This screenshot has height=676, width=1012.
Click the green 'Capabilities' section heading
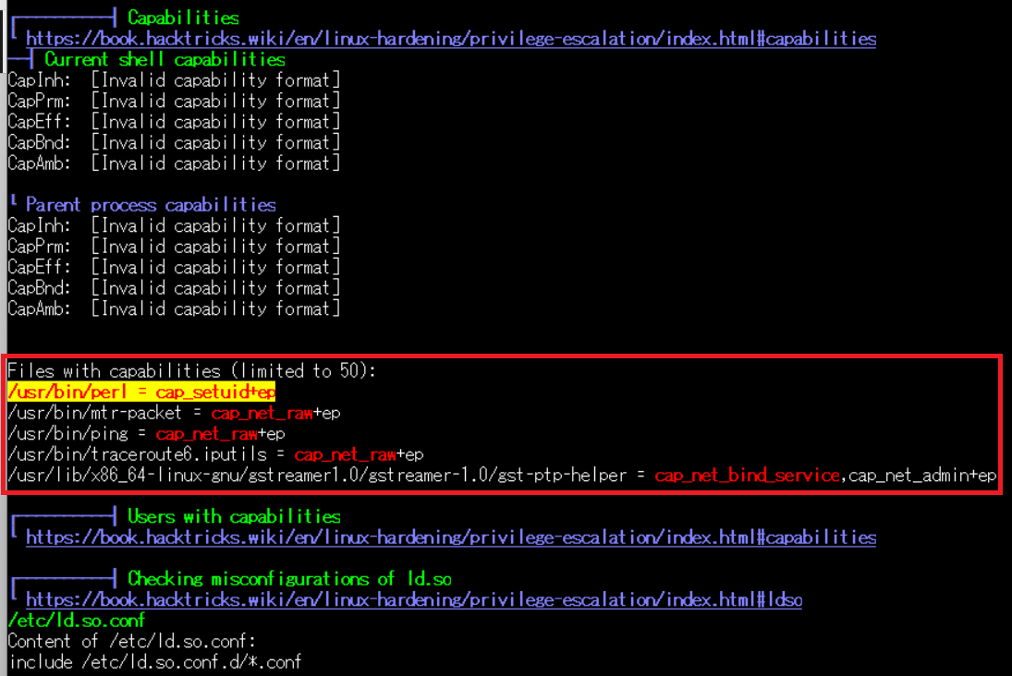pos(183,18)
